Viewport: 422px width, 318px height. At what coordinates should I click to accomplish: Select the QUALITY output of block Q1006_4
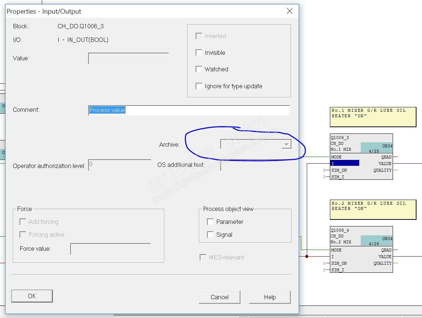(382, 263)
